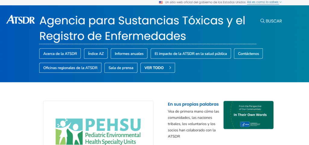309x145 pixels.
Task: Open "Oficinas regionales de la ATSDR"
Action: [70, 68]
